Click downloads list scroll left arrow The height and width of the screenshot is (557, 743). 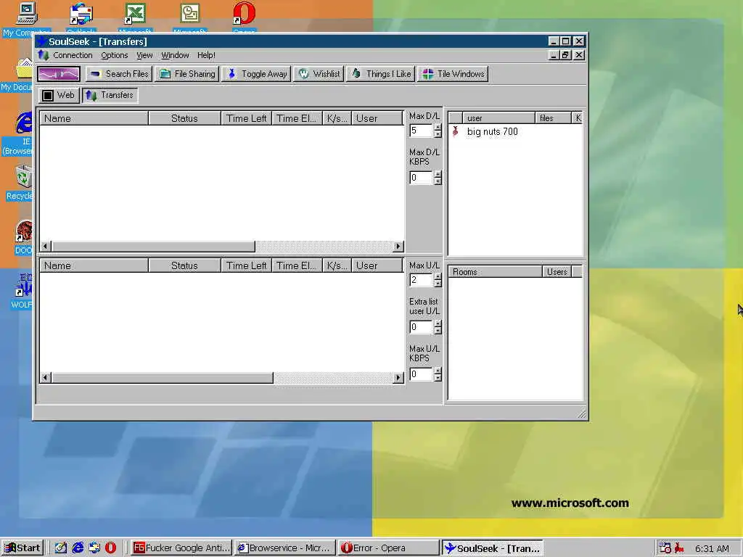coord(46,247)
